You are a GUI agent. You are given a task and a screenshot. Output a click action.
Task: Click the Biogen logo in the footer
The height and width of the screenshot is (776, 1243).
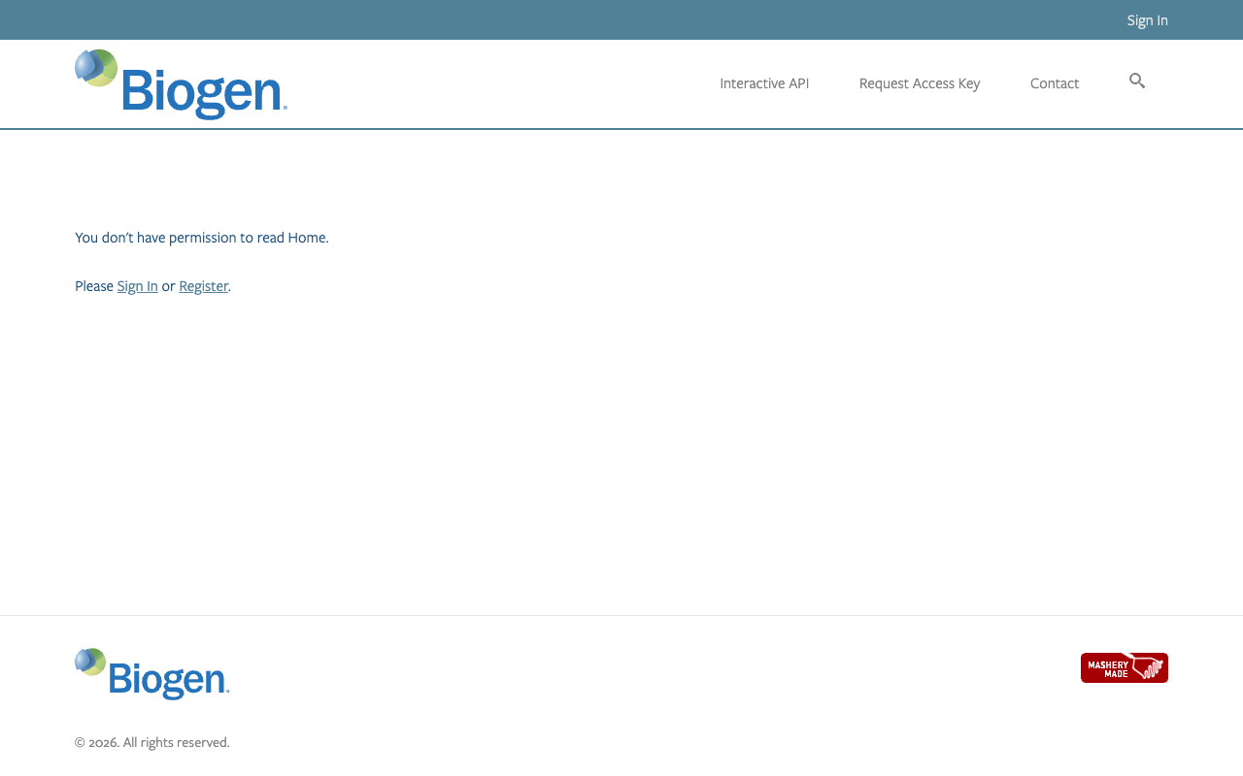point(152,673)
